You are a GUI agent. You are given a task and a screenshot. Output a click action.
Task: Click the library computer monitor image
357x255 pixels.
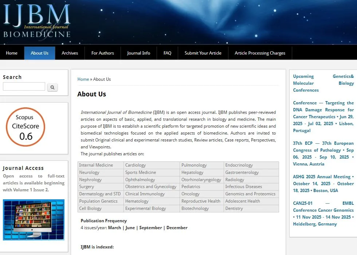pyautogui.click(x=34, y=220)
